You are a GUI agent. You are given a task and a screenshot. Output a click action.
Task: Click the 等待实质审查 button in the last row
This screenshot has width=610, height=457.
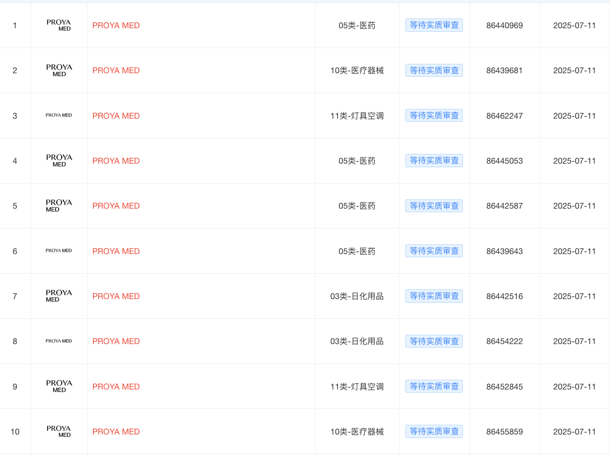(434, 431)
